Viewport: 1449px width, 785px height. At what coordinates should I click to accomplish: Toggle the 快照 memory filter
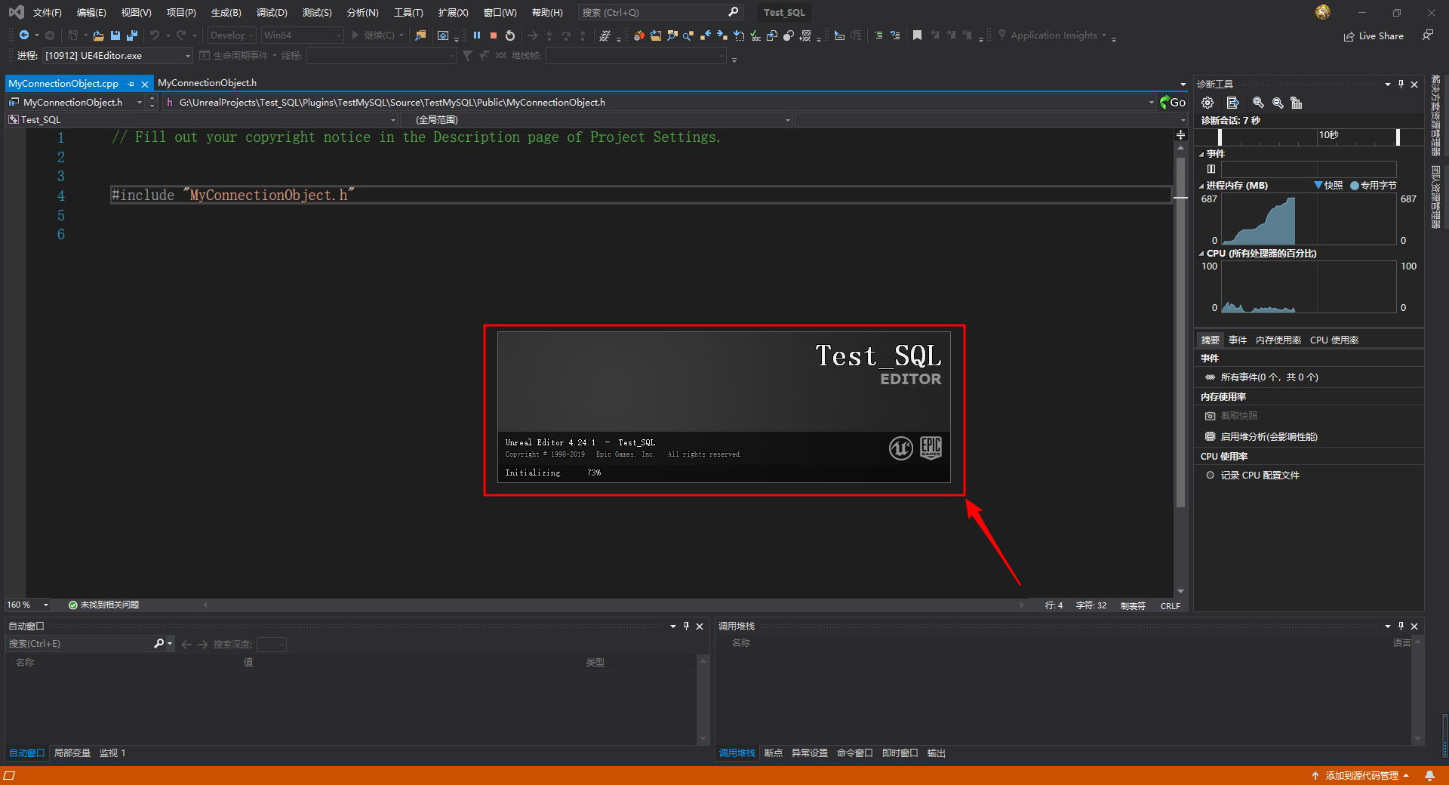click(1330, 185)
